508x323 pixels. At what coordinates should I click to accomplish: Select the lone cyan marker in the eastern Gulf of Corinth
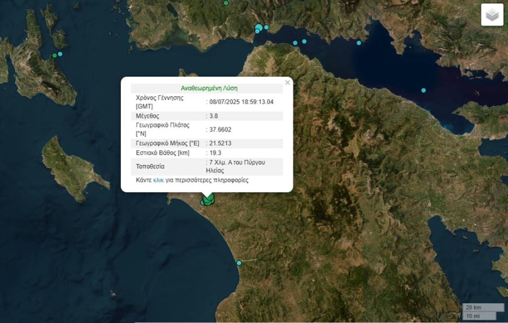pos(424,90)
